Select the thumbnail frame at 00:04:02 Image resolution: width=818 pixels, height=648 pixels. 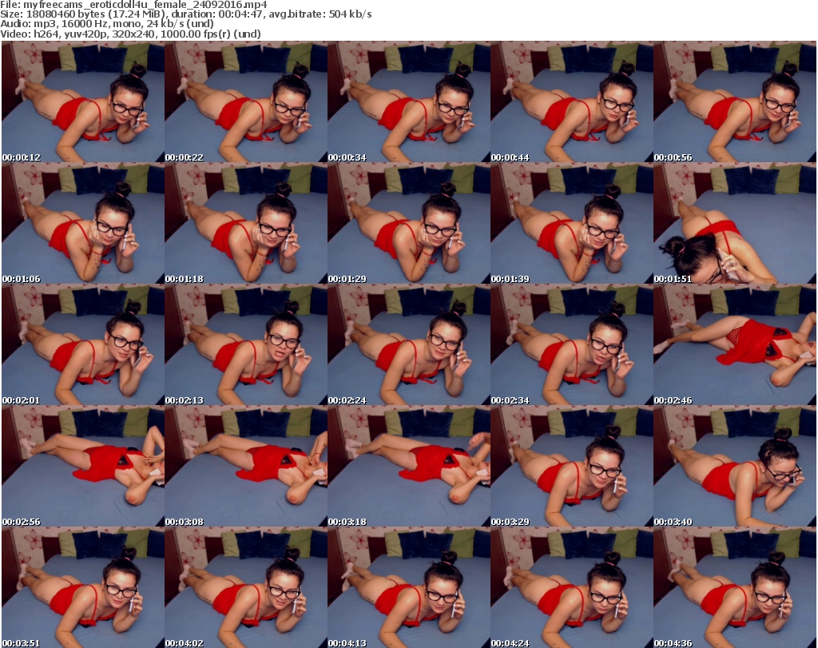pos(246,587)
